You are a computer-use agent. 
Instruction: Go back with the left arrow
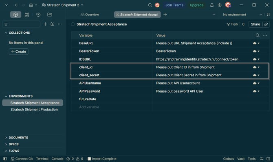(16, 5)
